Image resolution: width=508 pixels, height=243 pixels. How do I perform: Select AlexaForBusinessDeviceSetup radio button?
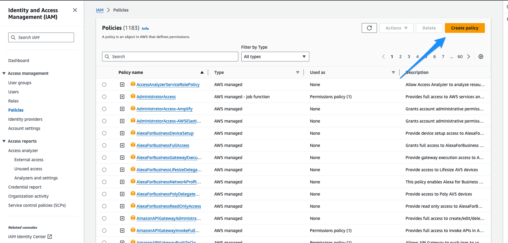coord(104,133)
